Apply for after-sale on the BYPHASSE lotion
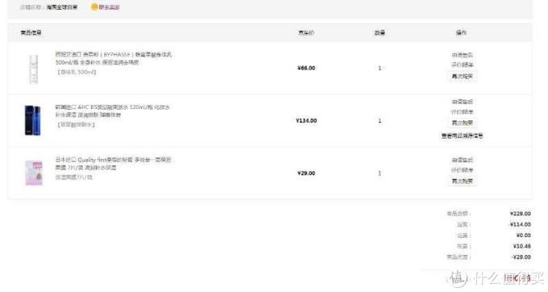The height and width of the screenshot is (292, 548). 462,55
